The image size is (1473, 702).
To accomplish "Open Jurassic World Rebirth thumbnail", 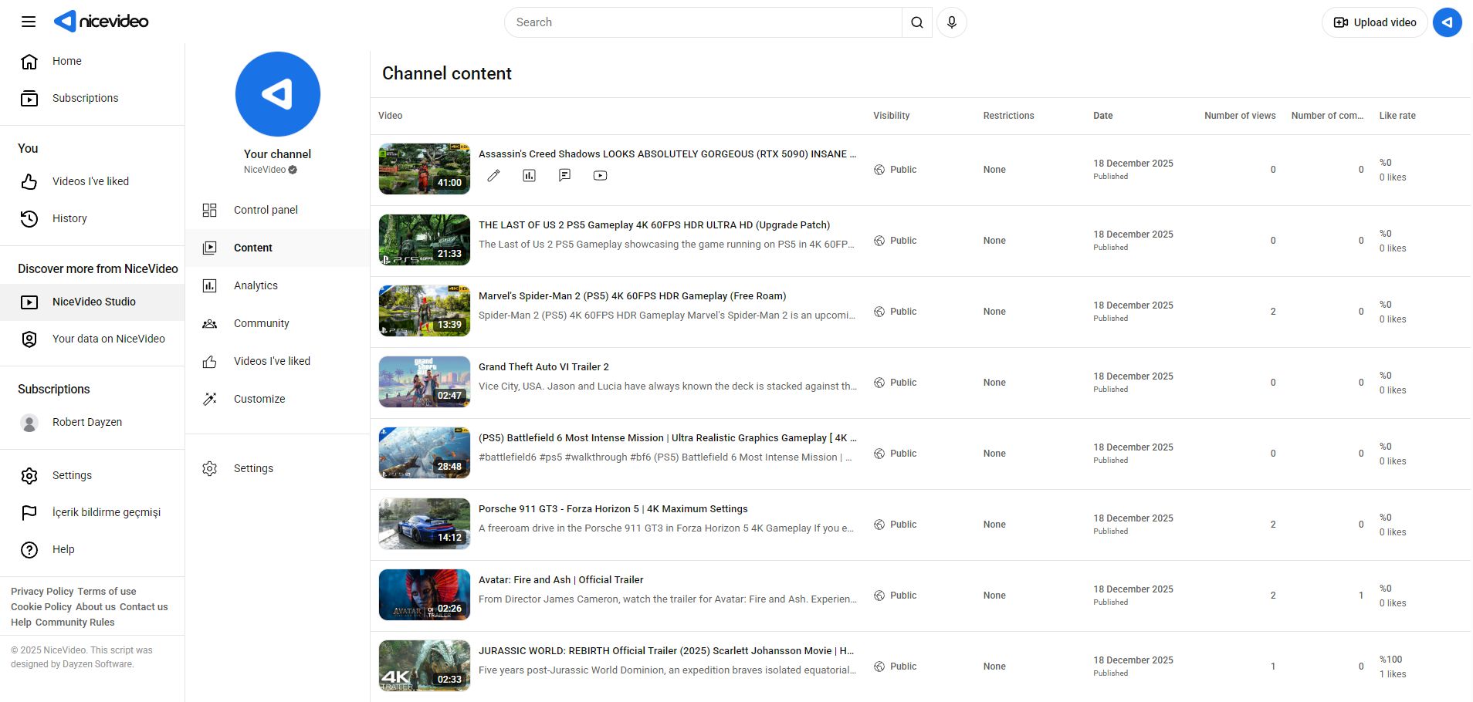I will tap(425, 666).
